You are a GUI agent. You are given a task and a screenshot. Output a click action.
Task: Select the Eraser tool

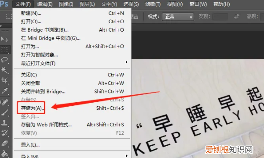tap(4, 144)
